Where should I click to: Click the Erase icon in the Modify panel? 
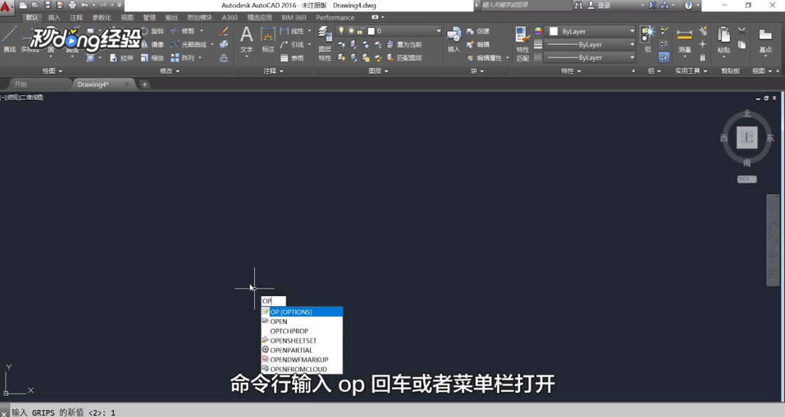[x=224, y=31]
